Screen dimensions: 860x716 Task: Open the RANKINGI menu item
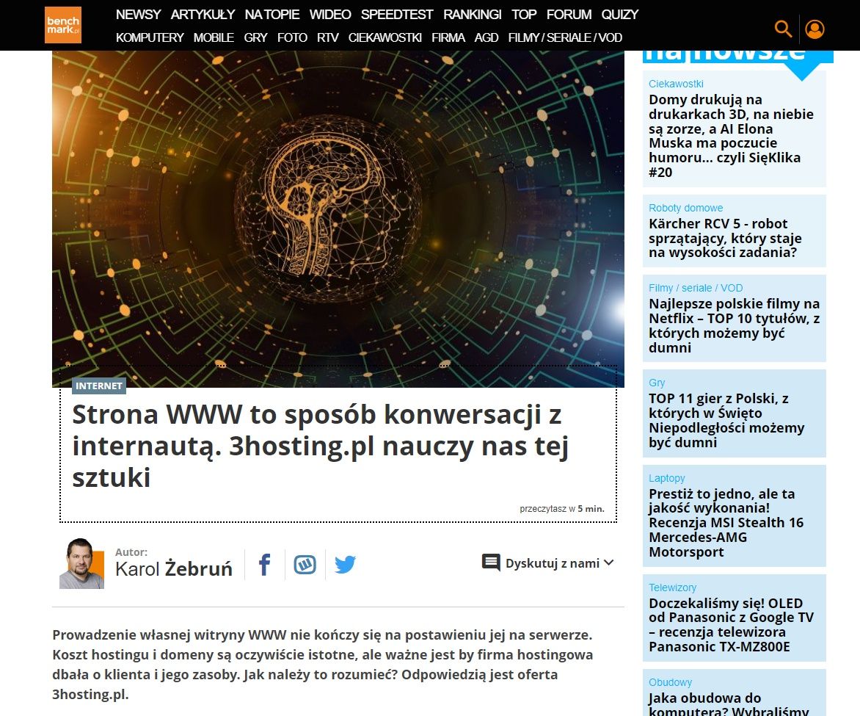coord(473,14)
